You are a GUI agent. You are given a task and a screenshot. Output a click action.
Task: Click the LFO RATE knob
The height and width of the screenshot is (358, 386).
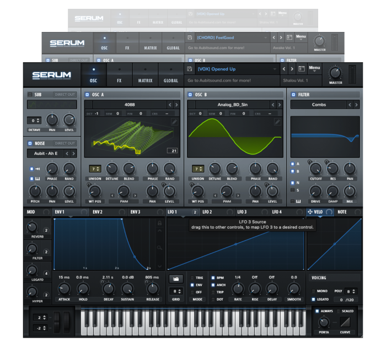tap(238, 289)
